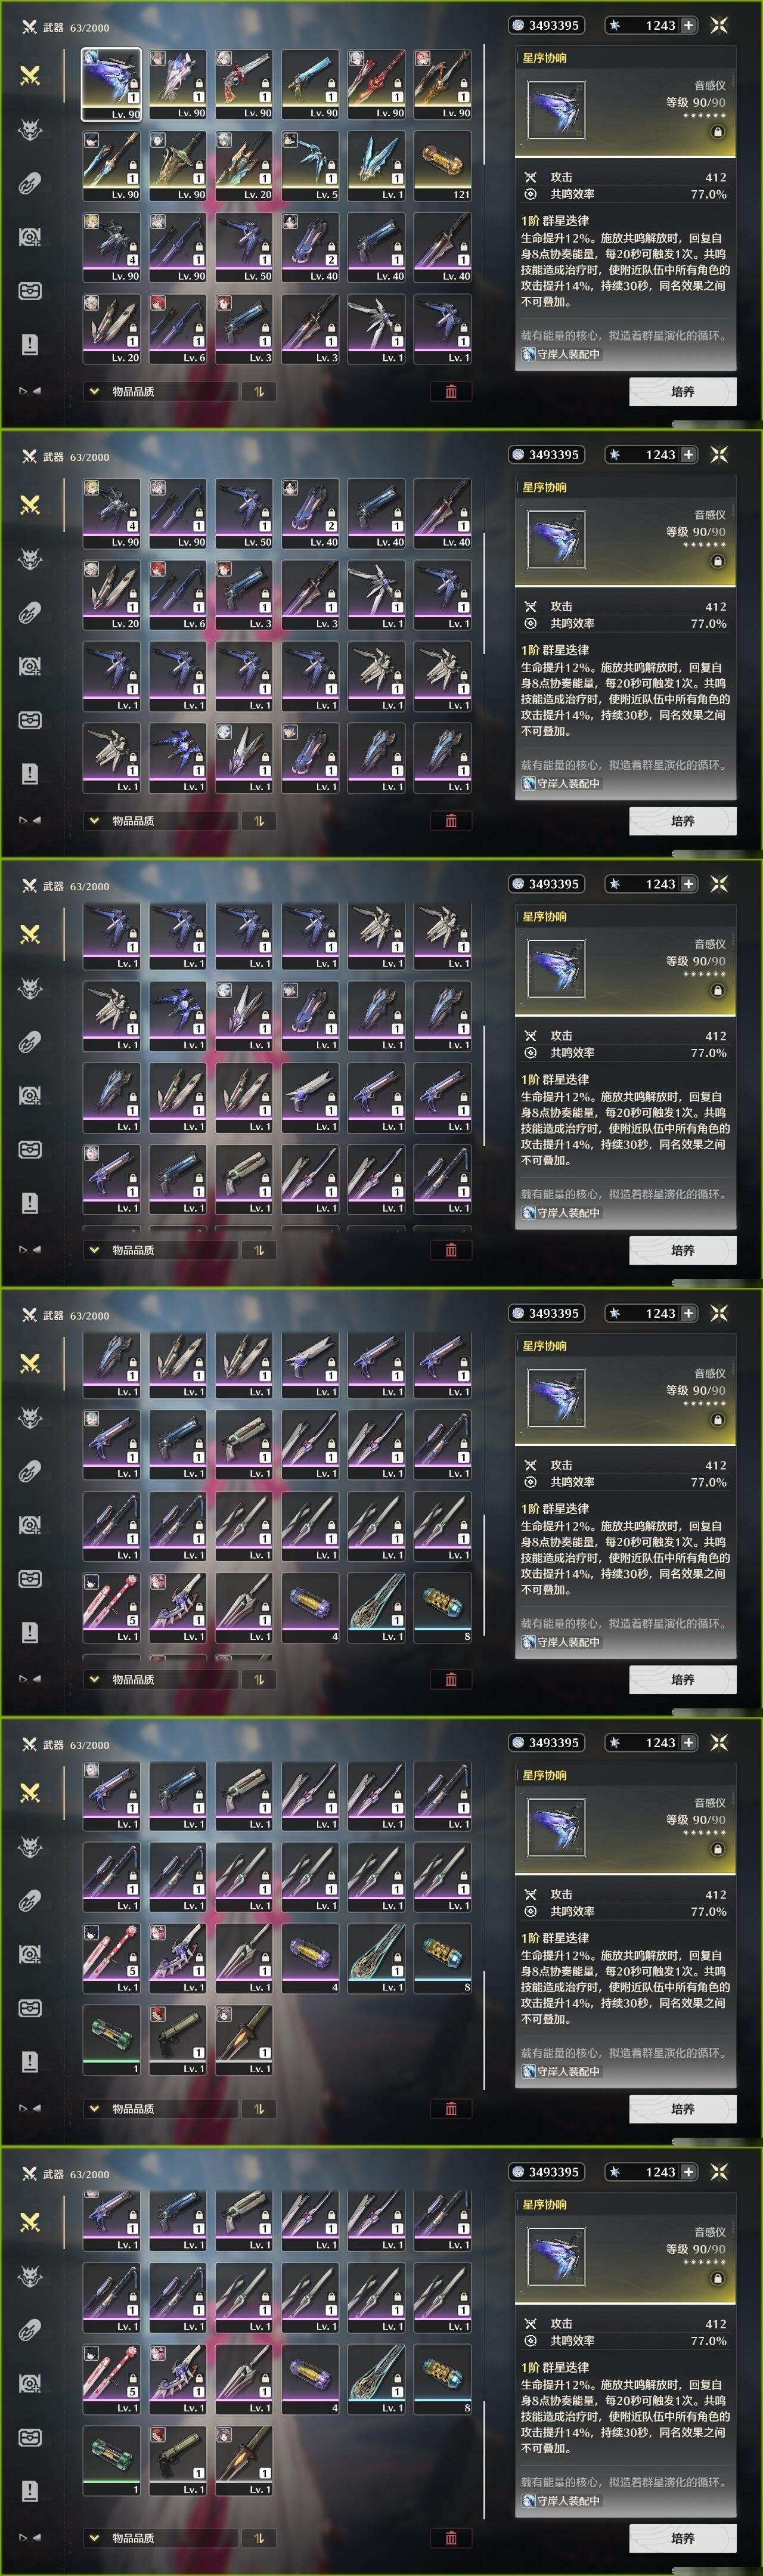Select the weapons category tab in second panel sidebar
The height and width of the screenshot is (2576, 763).
pyautogui.click(x=30, y=504)
